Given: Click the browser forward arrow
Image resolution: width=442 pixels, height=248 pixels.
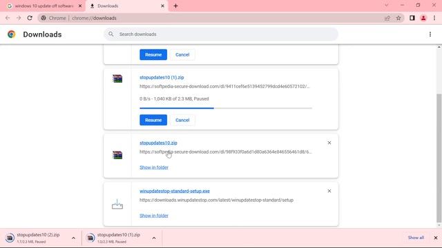Looking at the screenshot, I should pyautogui.click(x=19, y=18).
